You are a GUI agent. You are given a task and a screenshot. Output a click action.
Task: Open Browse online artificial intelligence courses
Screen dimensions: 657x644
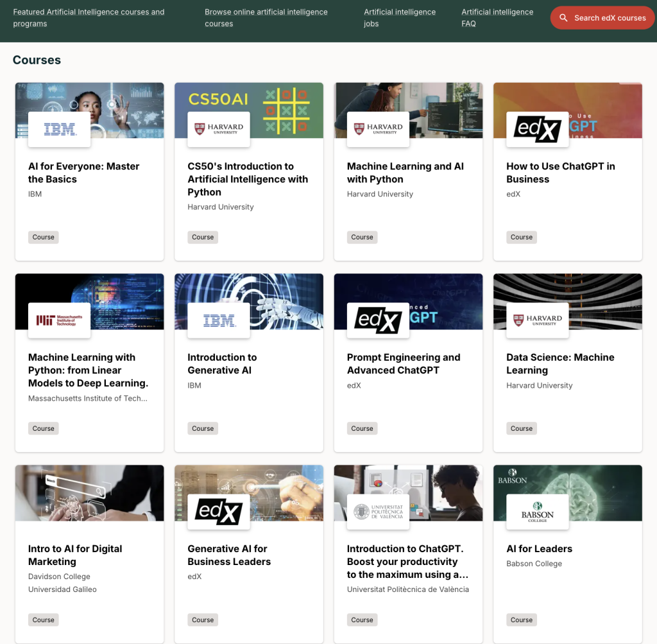(x=266, y=18)
